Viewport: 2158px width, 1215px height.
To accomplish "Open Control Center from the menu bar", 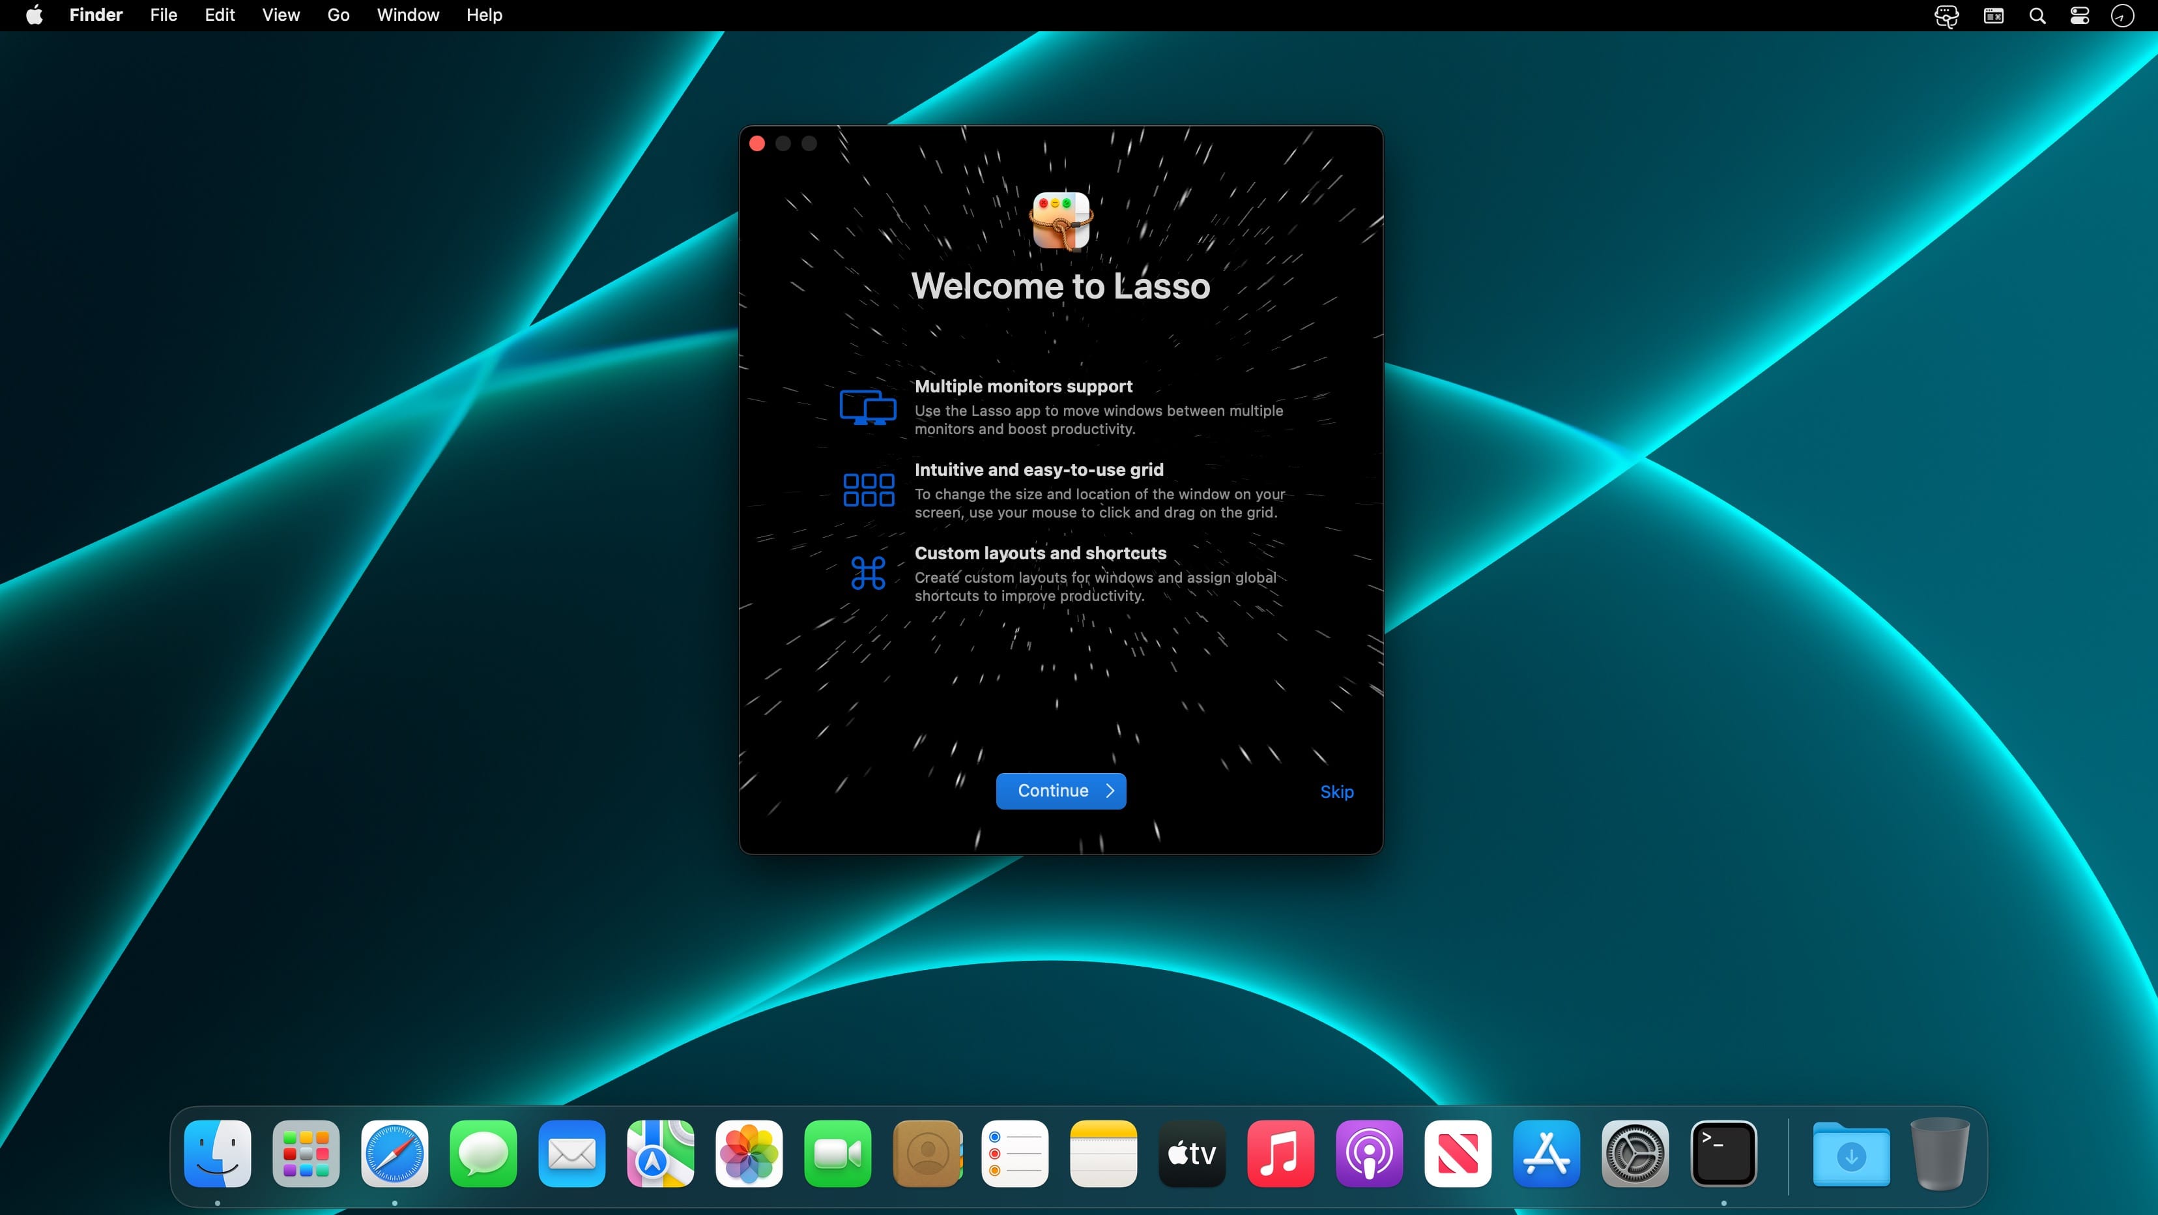I will [x=2079, y=15].
